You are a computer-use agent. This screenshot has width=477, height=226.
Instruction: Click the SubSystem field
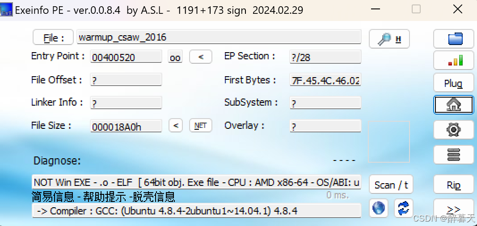[x=325, y=103]
